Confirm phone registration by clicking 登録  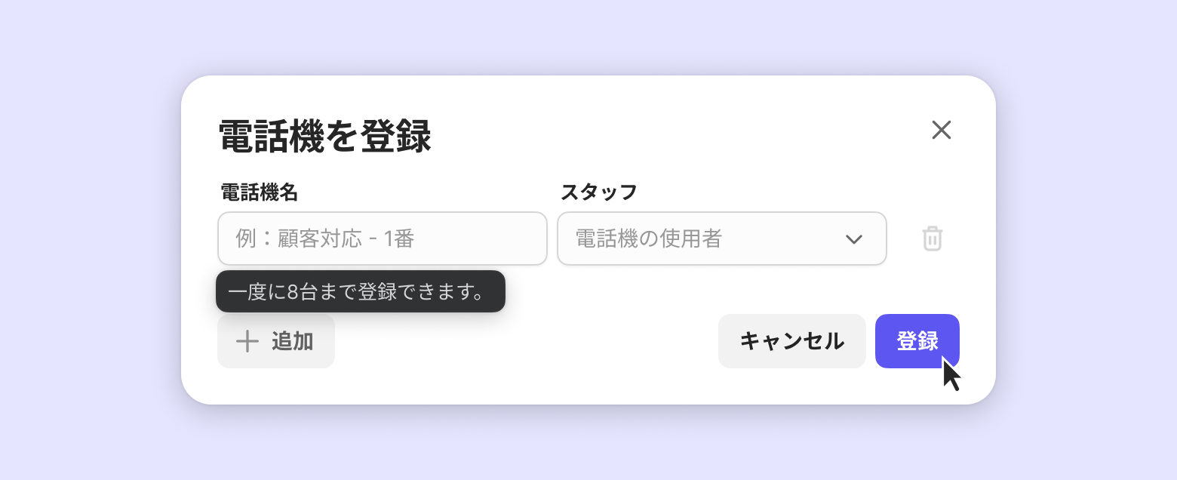[917, 341]
